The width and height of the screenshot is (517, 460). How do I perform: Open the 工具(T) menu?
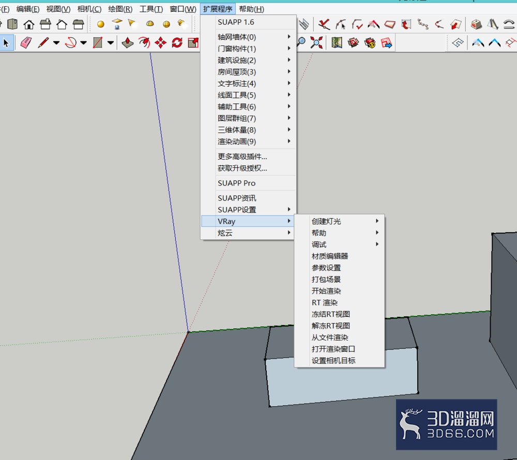pos(151,9)
